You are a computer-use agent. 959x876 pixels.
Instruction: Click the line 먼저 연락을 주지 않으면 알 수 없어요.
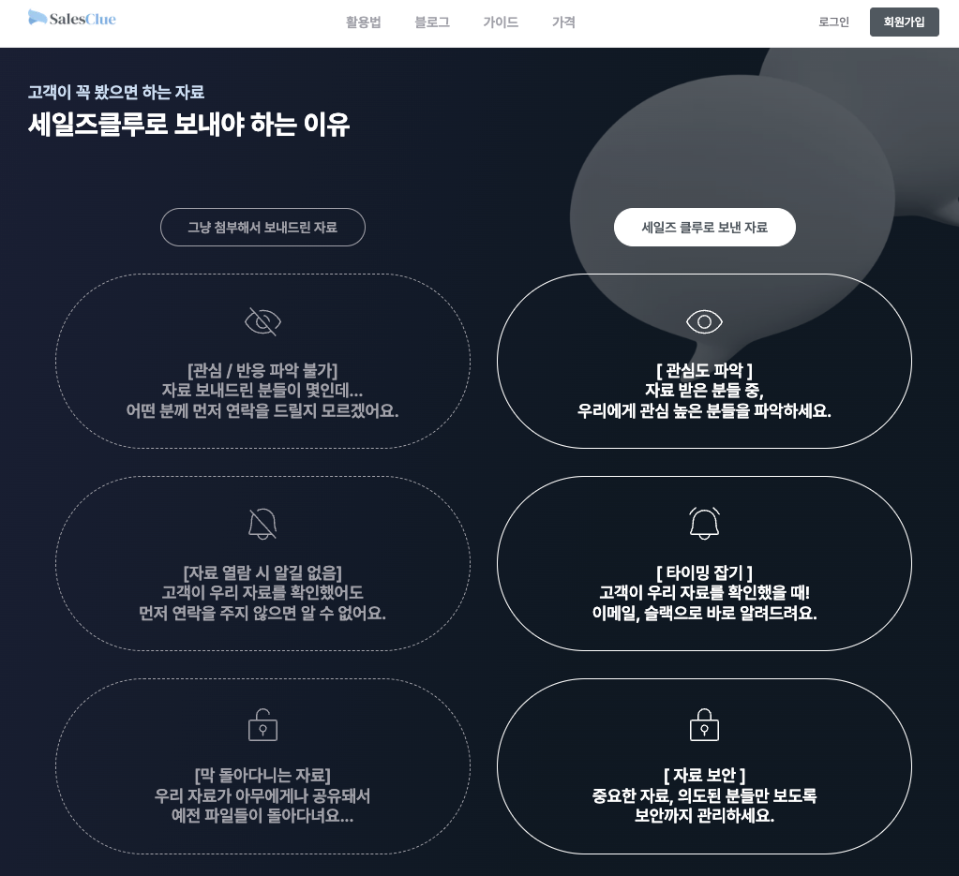pyautogui.click(x=263, y=613)
